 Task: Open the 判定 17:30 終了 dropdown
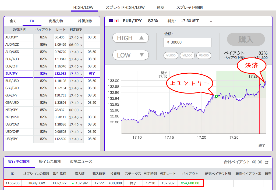click(x=196, y=21)
